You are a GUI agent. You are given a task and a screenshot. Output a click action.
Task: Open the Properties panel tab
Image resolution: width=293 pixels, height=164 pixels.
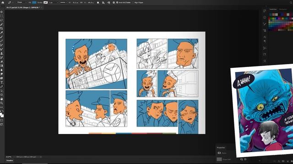click(x=221, y=148)
